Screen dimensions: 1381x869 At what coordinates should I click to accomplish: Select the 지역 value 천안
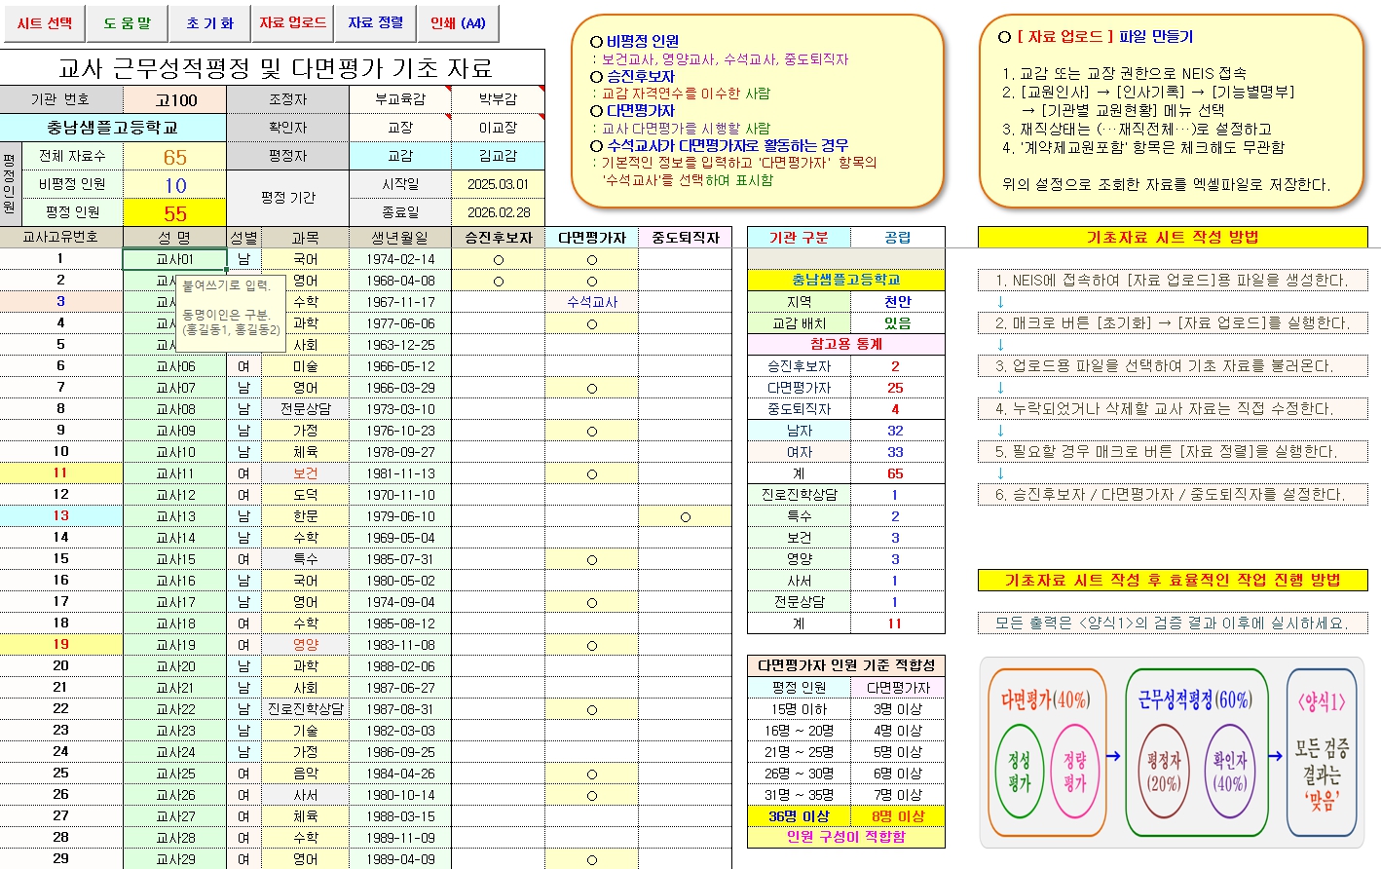click(897, 302)
